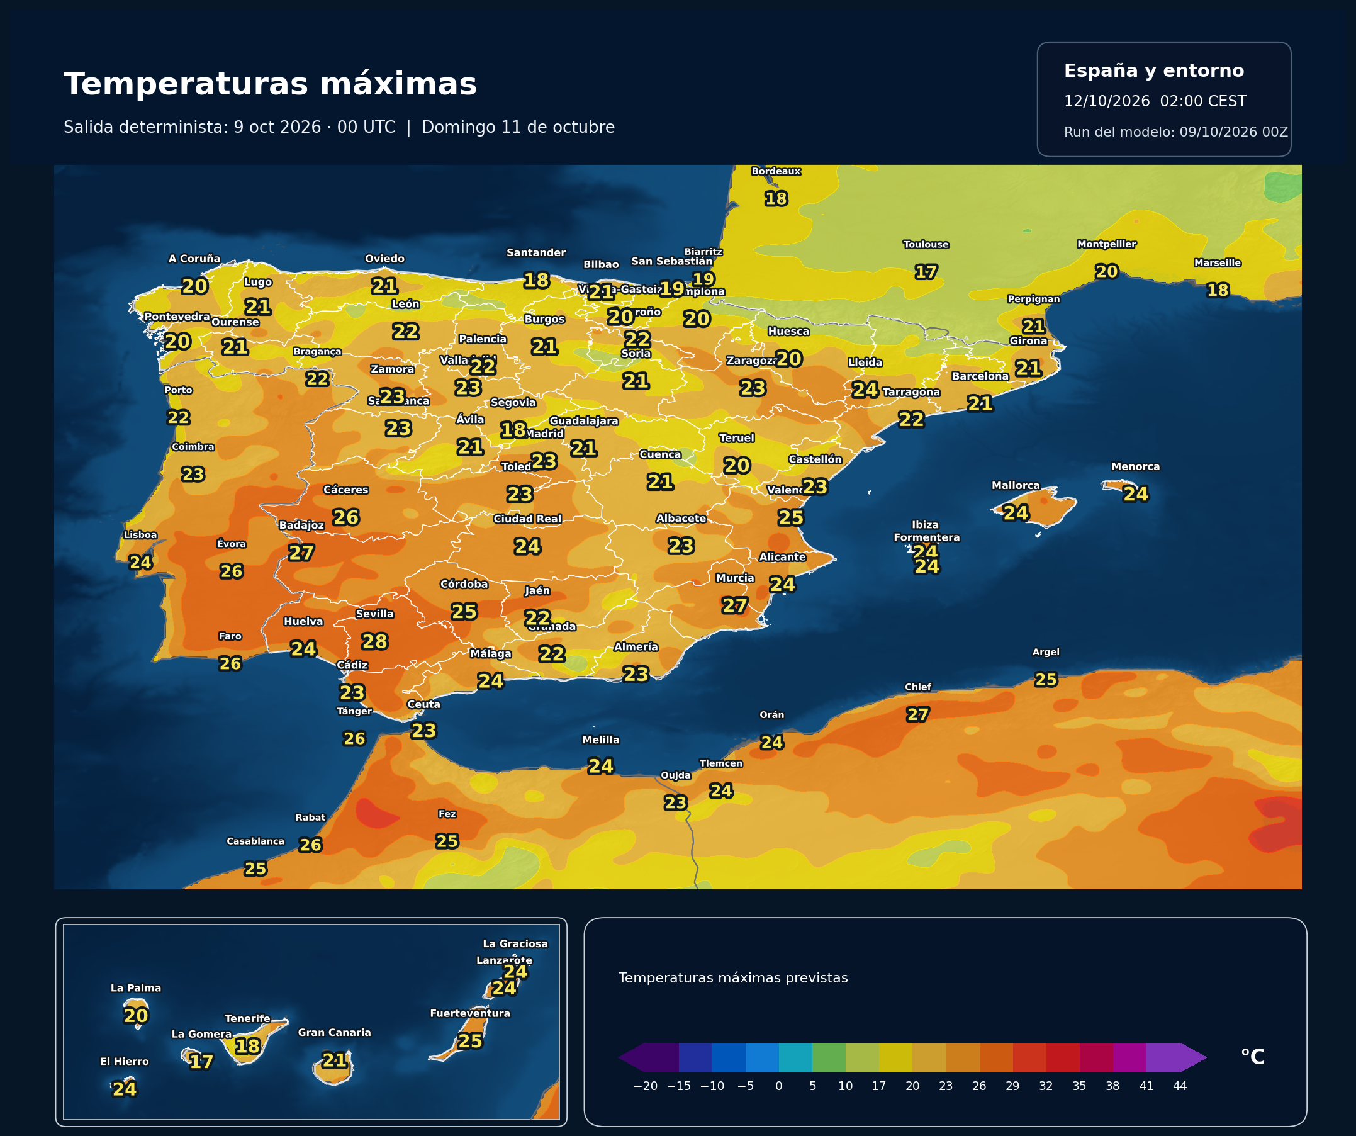This screenshot has width=1356, height=1136.
Task: Click the Marseille city label
Action: point(1218,263)
